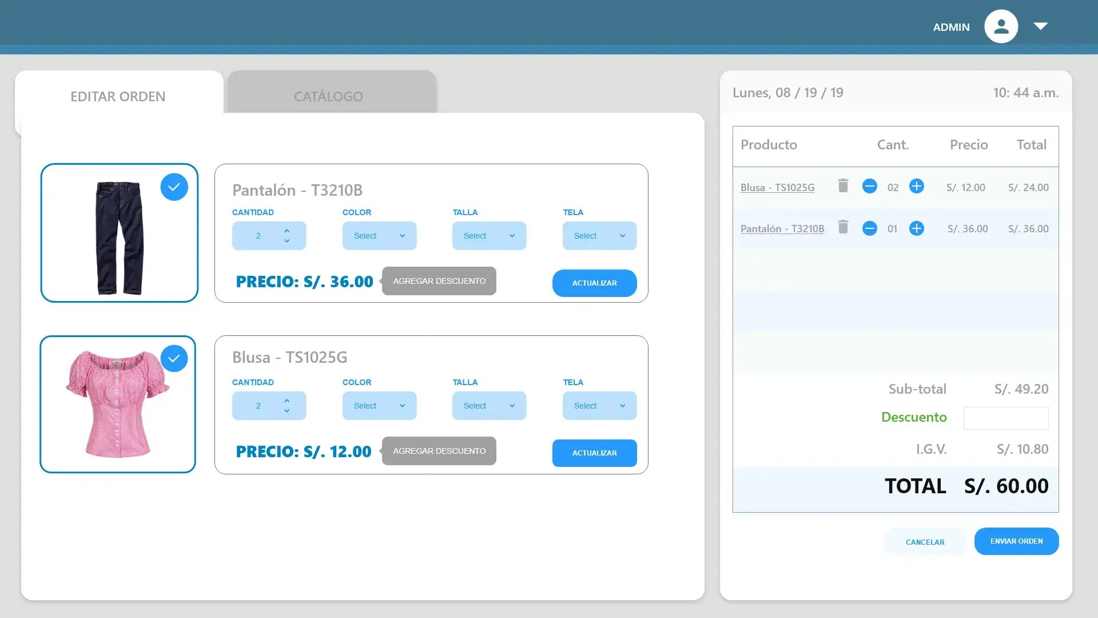
Task: Expand Talla dropdown for Blusa - TS1025G
Action: tap(489, 406)
